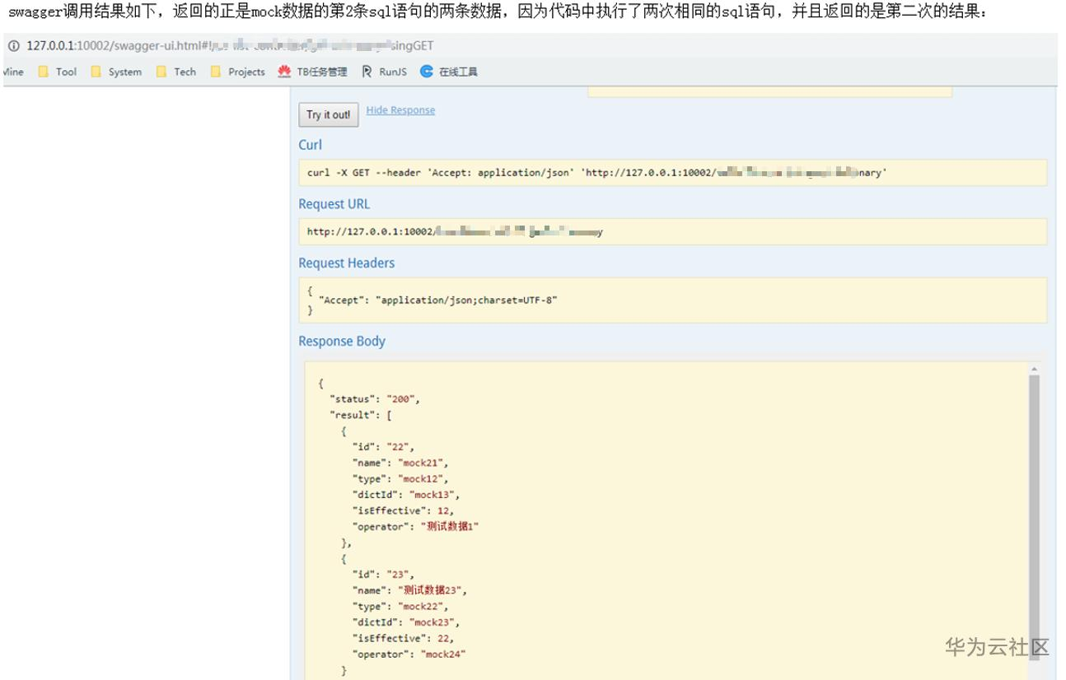Click the "isEffective": 22 line

click(x=403, y=638)
